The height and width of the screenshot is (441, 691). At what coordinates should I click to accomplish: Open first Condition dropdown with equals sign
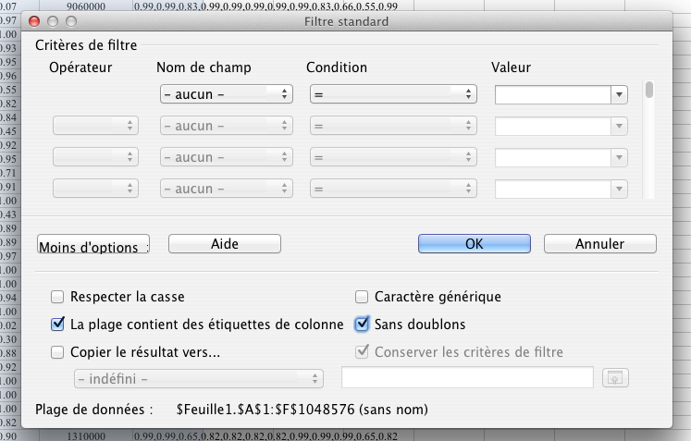pyautogui.click(x=393, y=94)
